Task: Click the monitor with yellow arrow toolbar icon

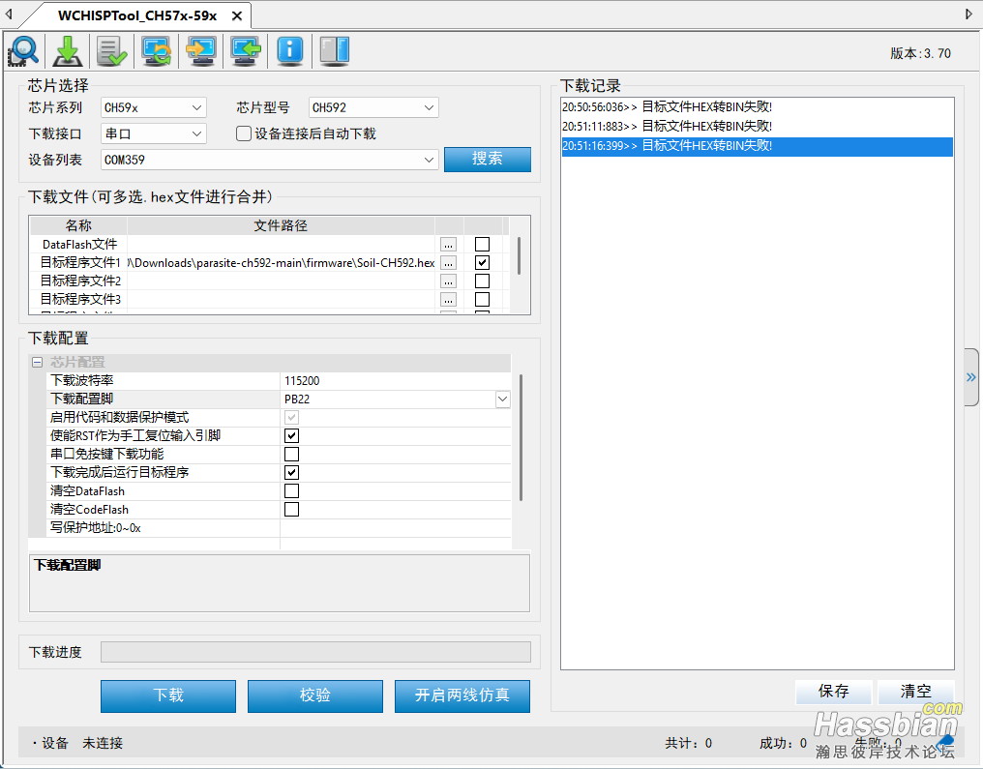Action: pos(201,50)
